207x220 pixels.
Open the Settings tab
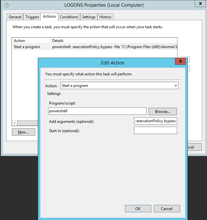88,17
